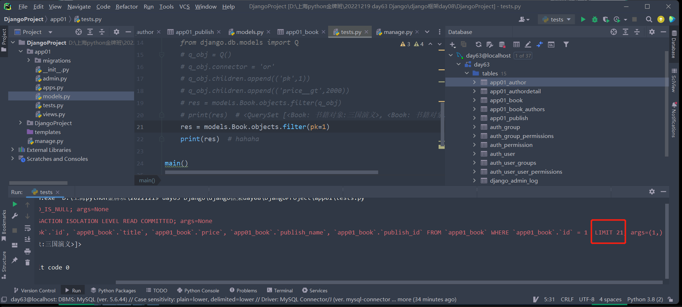Expand Scratches and Consoles node
The height and width of the screenshot is (307, 682).
point(13,159)
